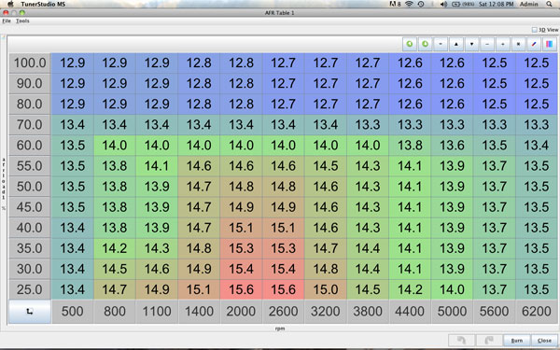Click the menu bar clock Sat 12:08 PM
This screenshot has width=560, height=350.
click(x=496, y=4)
